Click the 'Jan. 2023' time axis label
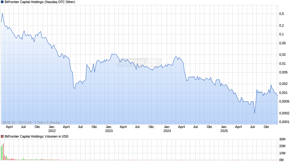 click(109, 129)
